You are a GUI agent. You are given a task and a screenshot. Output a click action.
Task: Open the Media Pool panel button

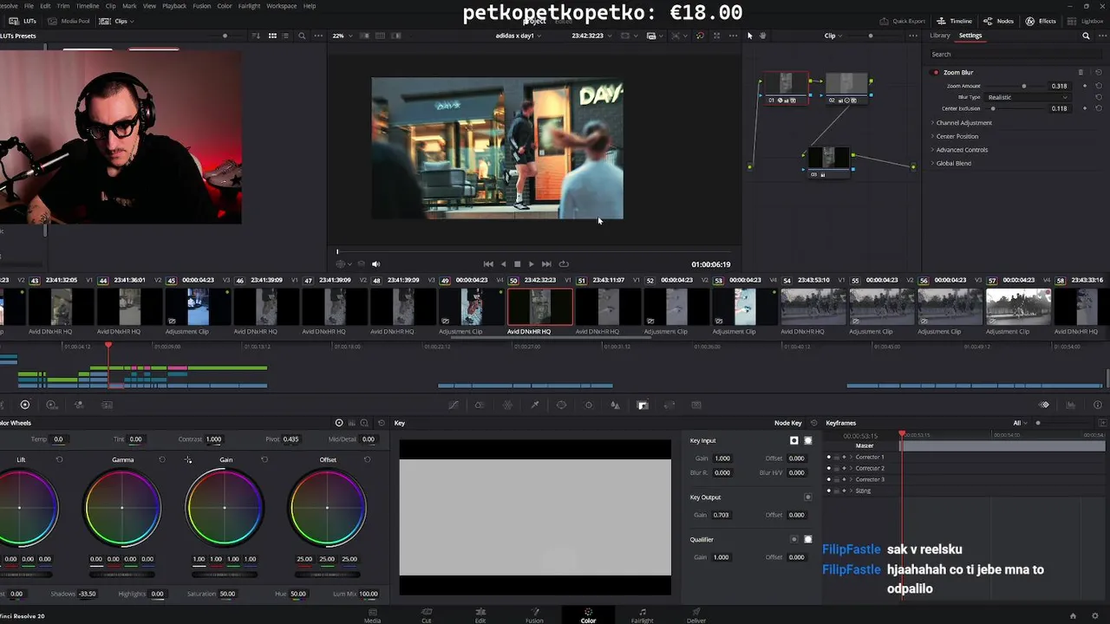point(69,21)
